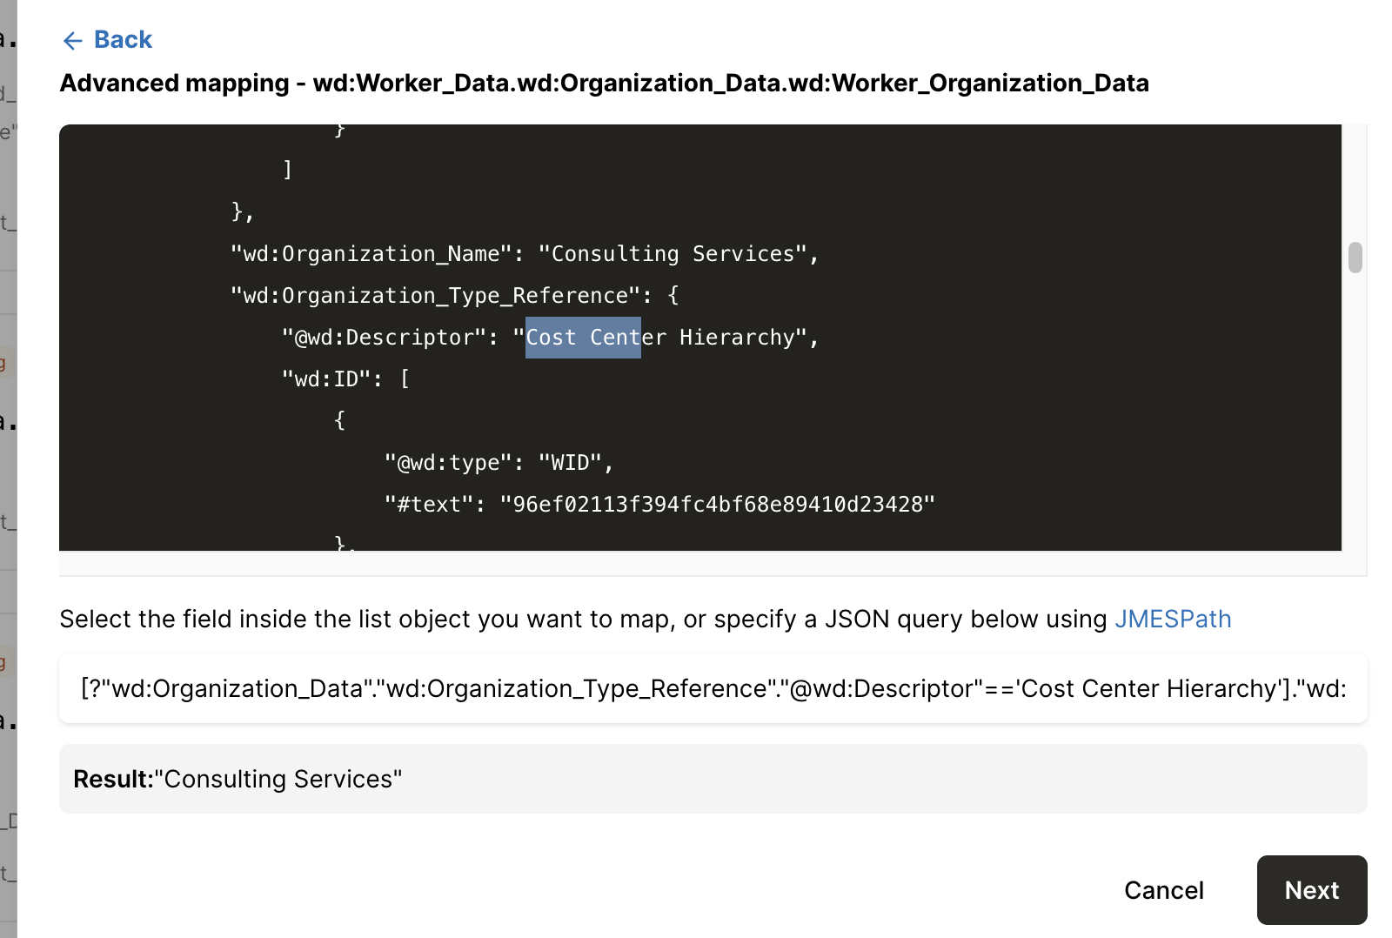1392x938 pixels.
Task: Click the Advanced mapping dialog title
Action: [604, 84]
